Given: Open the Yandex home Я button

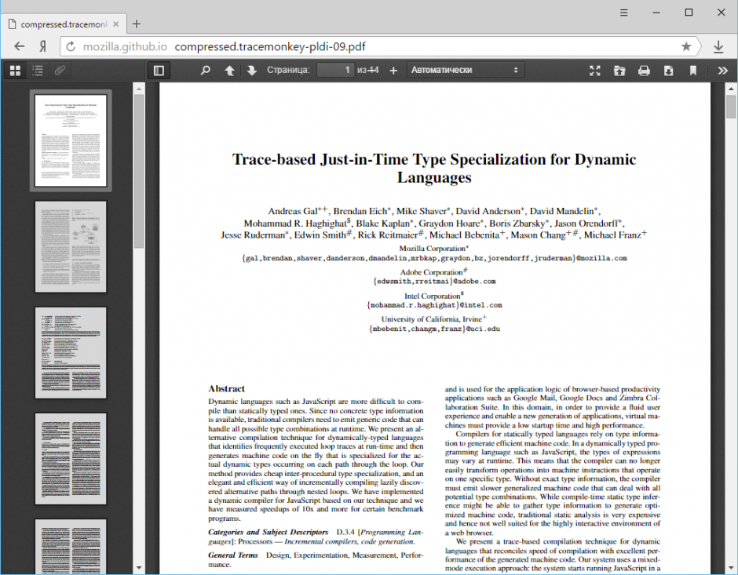Looking at the screenshot, I should [43, 46].
